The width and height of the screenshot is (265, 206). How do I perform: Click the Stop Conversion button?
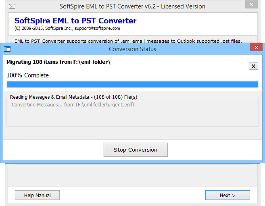tap(136, 150)
